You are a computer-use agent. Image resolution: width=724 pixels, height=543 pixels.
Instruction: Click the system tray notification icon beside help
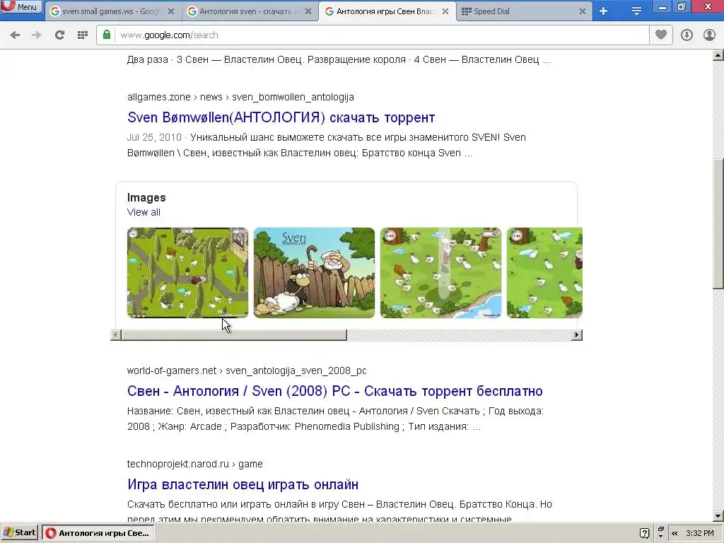coord(661,532)
